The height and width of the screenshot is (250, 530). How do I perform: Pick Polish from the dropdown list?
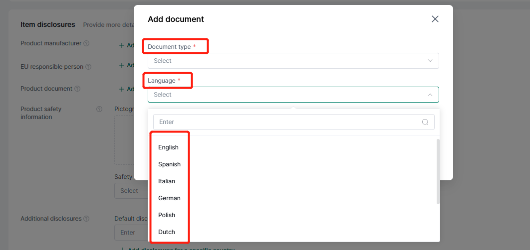[x=167, y=215]
